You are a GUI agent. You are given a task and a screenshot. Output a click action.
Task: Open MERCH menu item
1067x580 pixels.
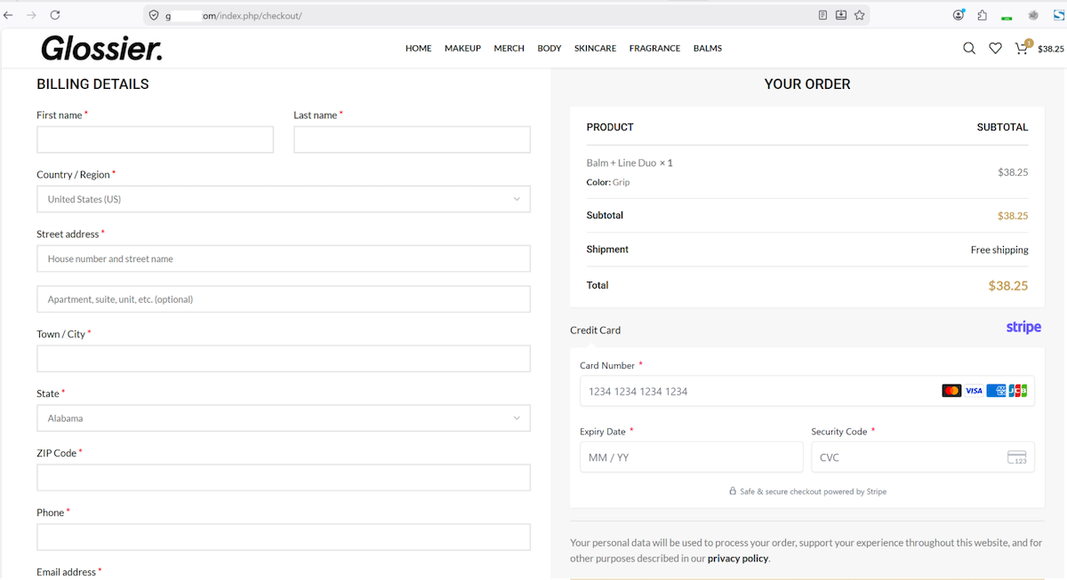click(509, 48)
